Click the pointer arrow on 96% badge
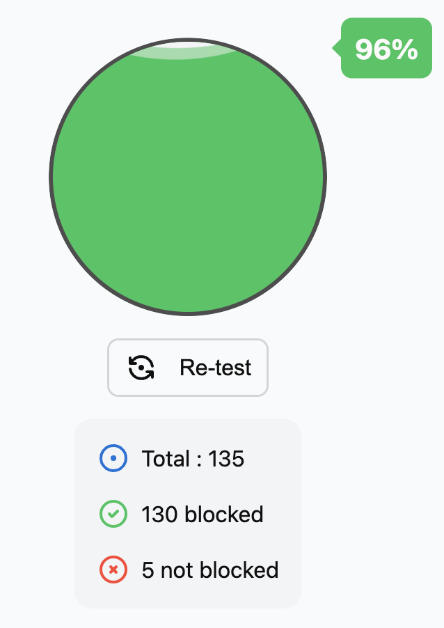The height and width of the screenshot is (628, 444). (337, 48)
